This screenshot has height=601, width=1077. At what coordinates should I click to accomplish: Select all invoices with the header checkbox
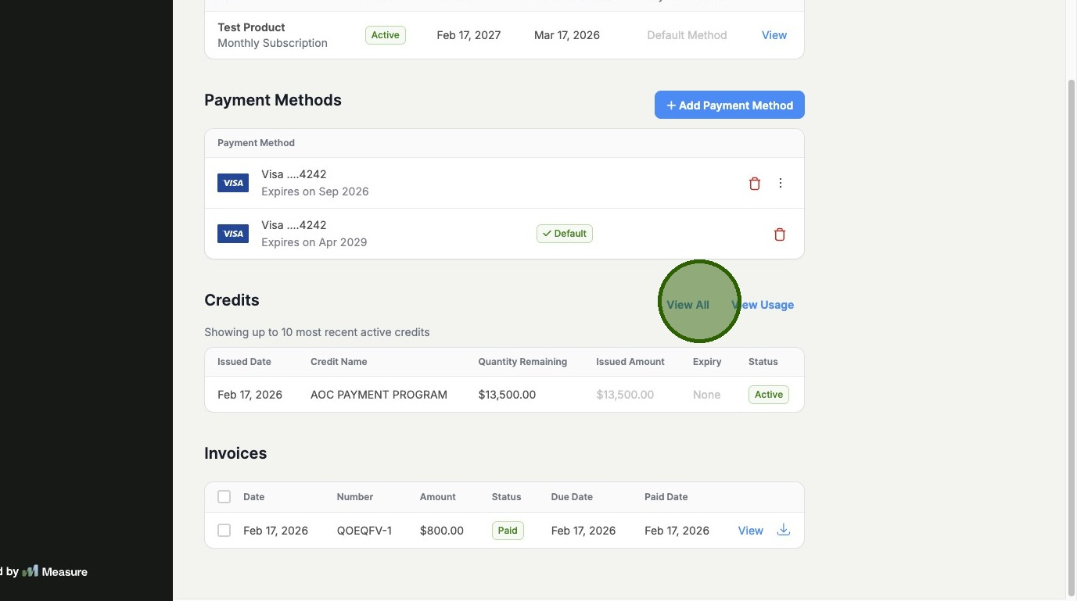point(224,497)
